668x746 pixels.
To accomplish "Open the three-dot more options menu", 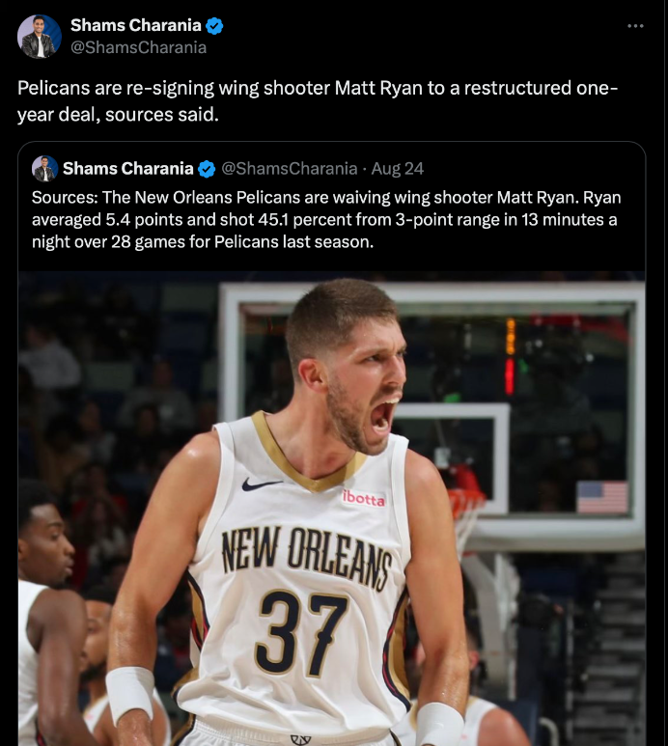I will (635, 26).
